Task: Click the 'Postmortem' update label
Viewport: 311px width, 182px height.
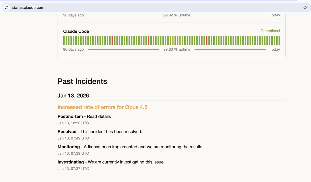Action: (x=70, y=117)
